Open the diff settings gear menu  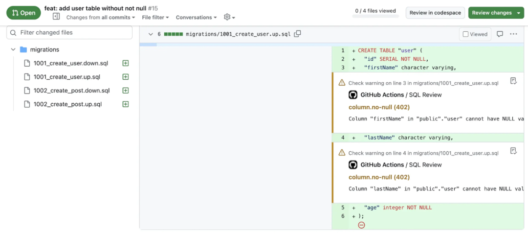point(229,17)
